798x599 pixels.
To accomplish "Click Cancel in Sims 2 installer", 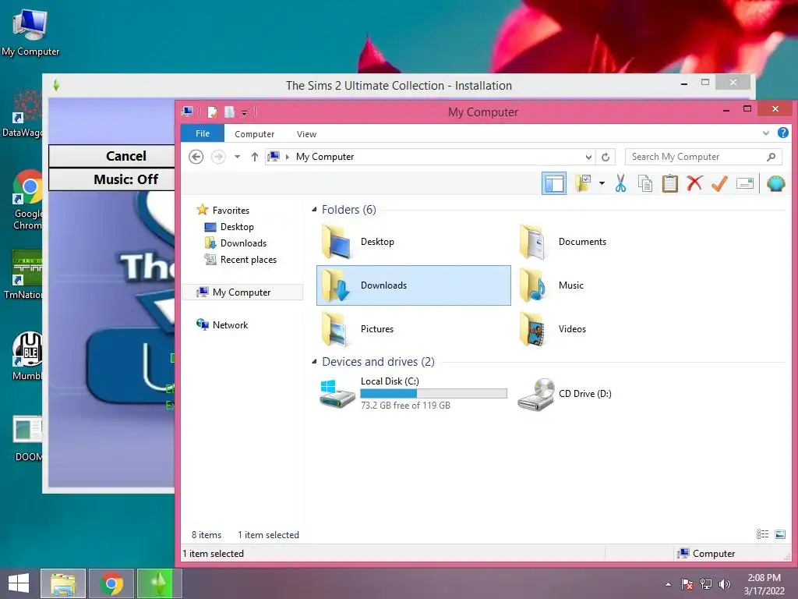I will click(112, 156).
